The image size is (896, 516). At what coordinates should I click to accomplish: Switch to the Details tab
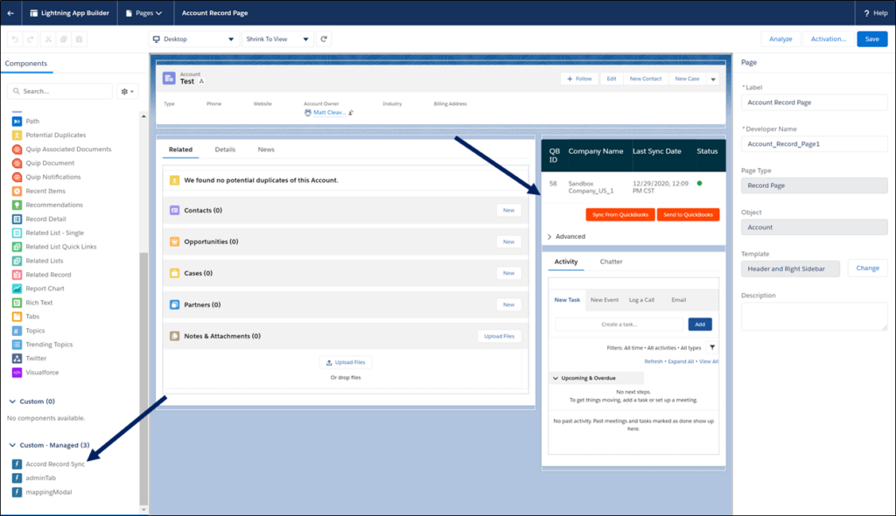pyautogui.click(x=225, y=149)
